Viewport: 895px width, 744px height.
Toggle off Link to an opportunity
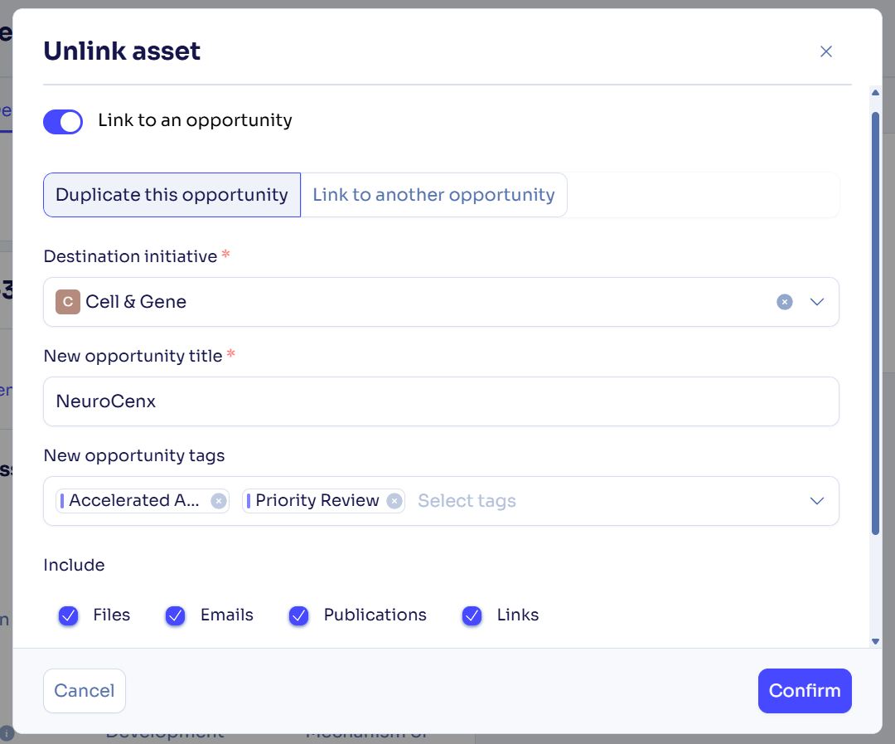[63, 122]
